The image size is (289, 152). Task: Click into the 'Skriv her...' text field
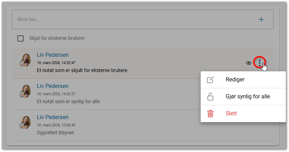coord(132,19)
